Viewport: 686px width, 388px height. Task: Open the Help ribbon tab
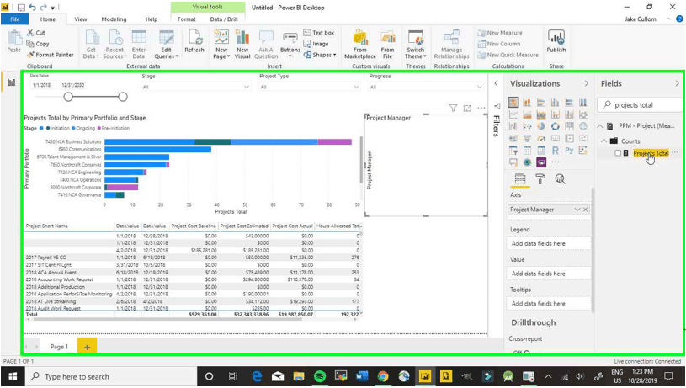tap(152, 19)
